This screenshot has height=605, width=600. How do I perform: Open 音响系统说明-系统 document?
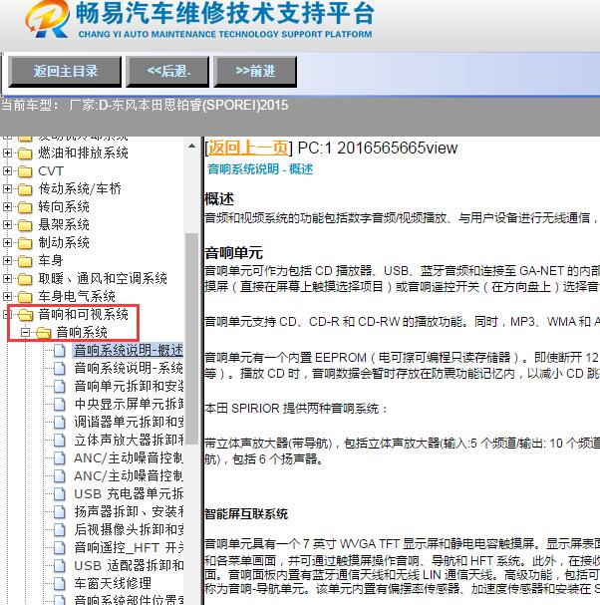129,368
